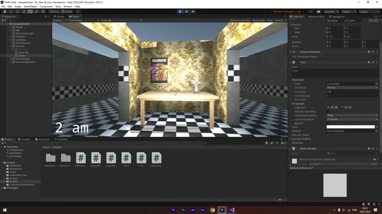Toggle the Rich Text checkbox

pos(328,99)
